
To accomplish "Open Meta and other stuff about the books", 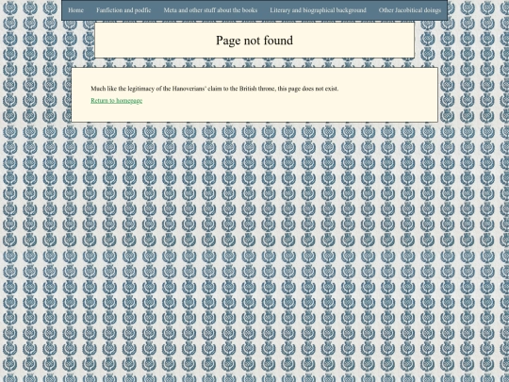I will tap(210, 10).
